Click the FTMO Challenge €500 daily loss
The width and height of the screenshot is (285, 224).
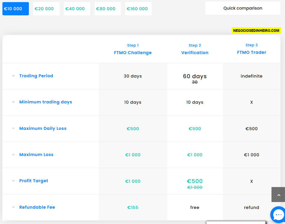point(133,129)
